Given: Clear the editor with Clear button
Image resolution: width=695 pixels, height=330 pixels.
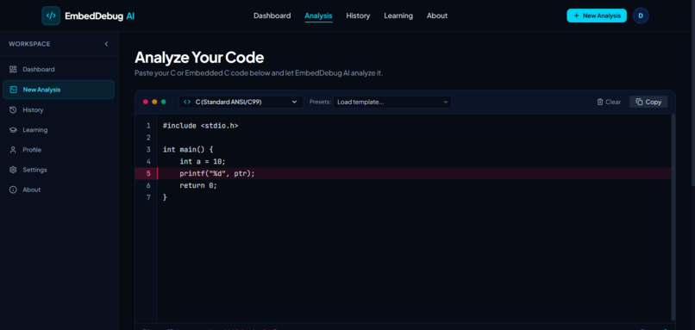Looking at the screenshot, I should coord(609,102).
